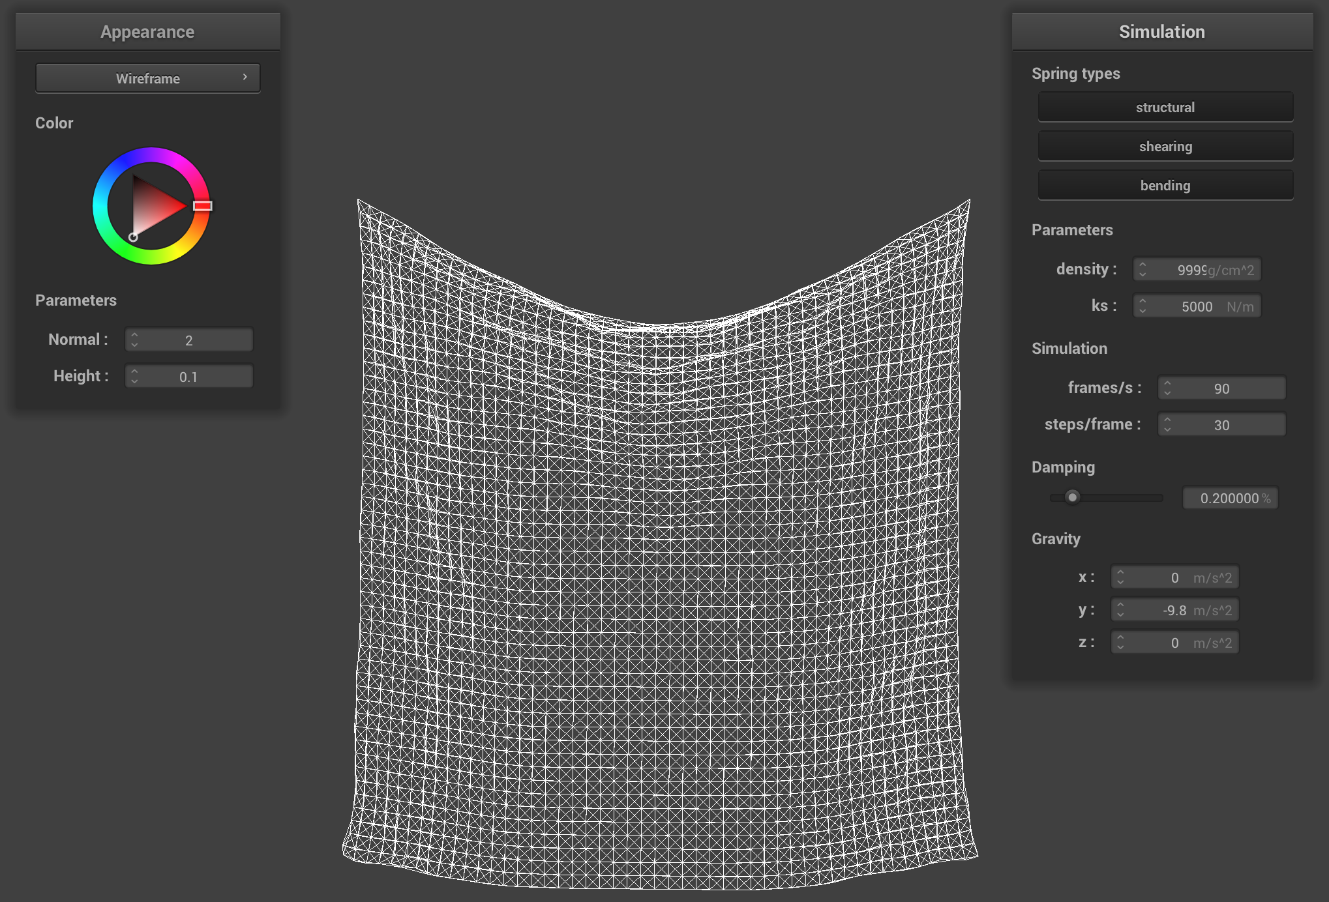Adjust the Damping slider handle
1329x902 pixels.
coord(1073,497)
